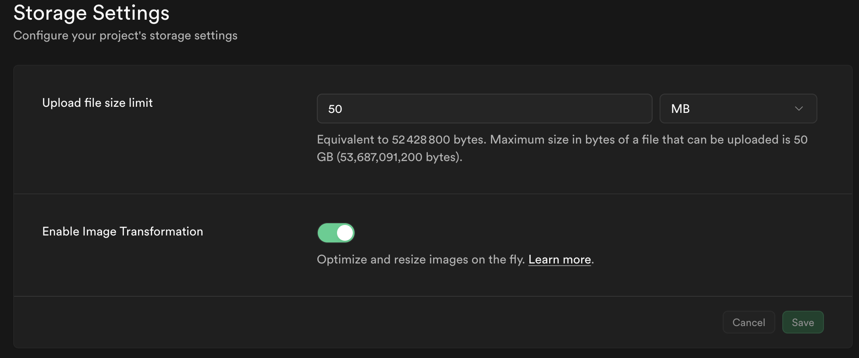Open the MB unit dropdown
Image resolution: width=859 pixels, height=358 pixels.
738,109
